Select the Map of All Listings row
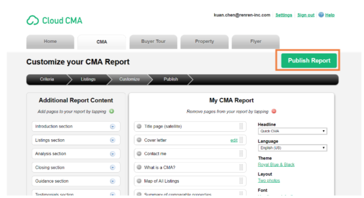Screen dimensions: 364x198 (x=190, y=181)
